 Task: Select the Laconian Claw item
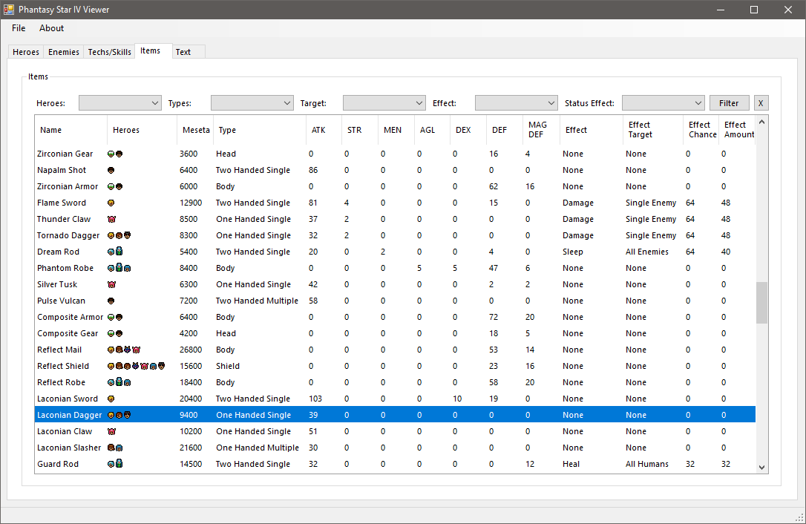pos(395,431)
